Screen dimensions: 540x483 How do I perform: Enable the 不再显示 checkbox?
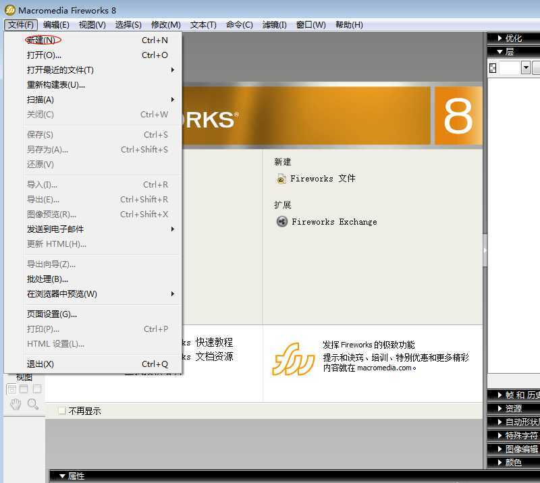coord(61,409)
